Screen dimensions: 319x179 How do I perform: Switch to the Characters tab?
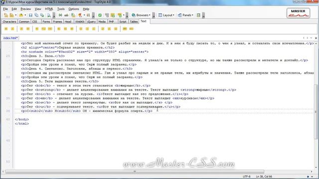(x=9, y=21)
